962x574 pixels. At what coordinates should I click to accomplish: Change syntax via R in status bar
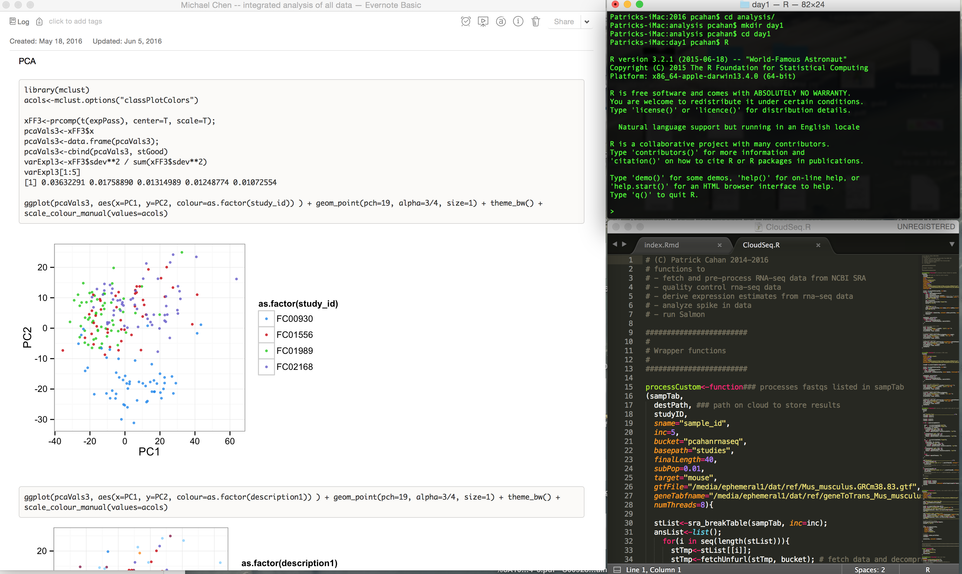pos(927,569)
